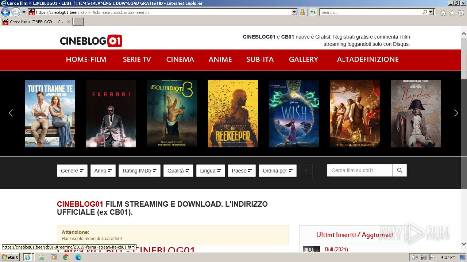Open The Hunger Games poster
Image resolution: width=467 pixels, height=262 pixels.
pos(355,114)
